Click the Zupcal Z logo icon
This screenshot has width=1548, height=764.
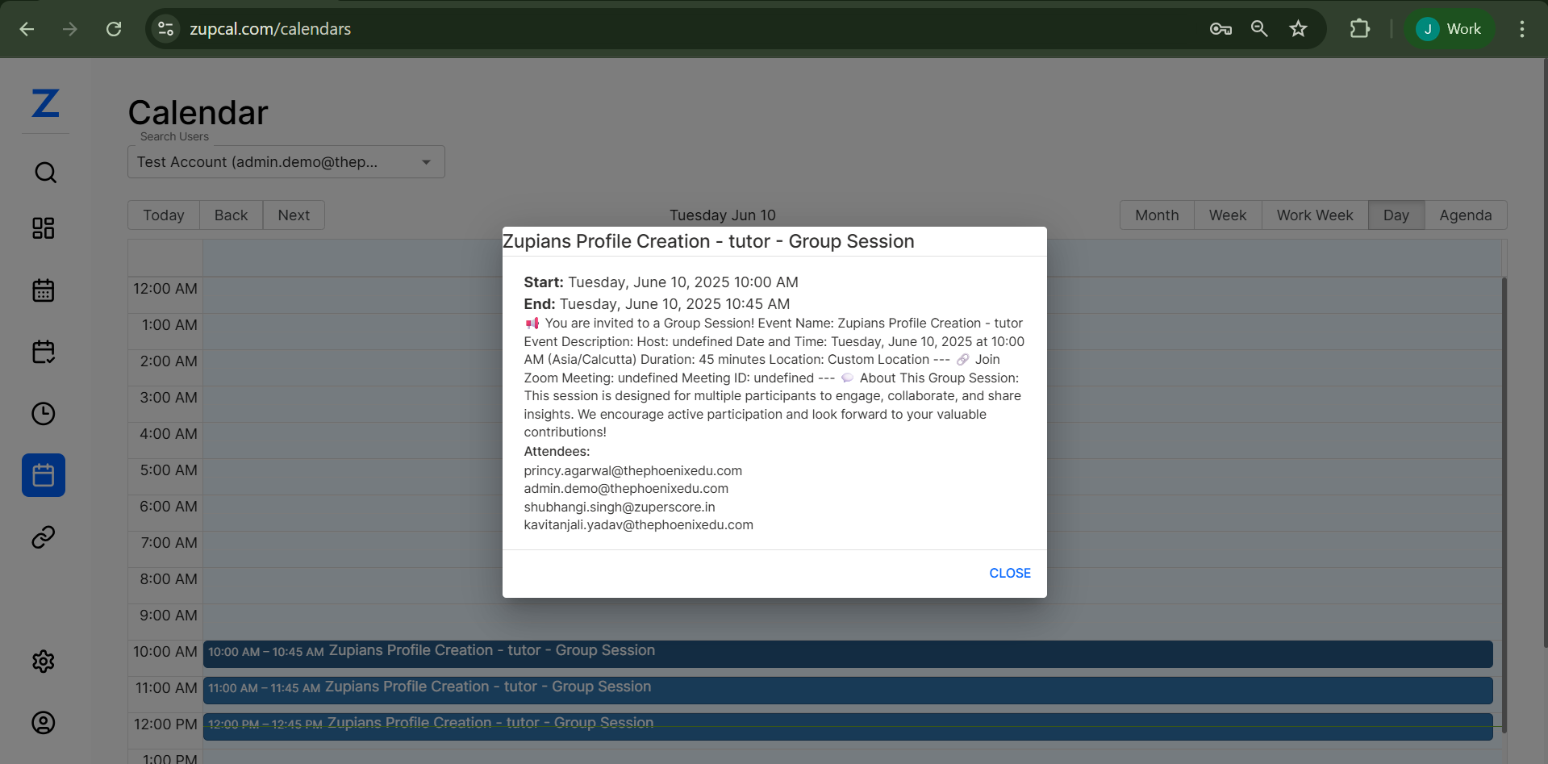(45, 103)
